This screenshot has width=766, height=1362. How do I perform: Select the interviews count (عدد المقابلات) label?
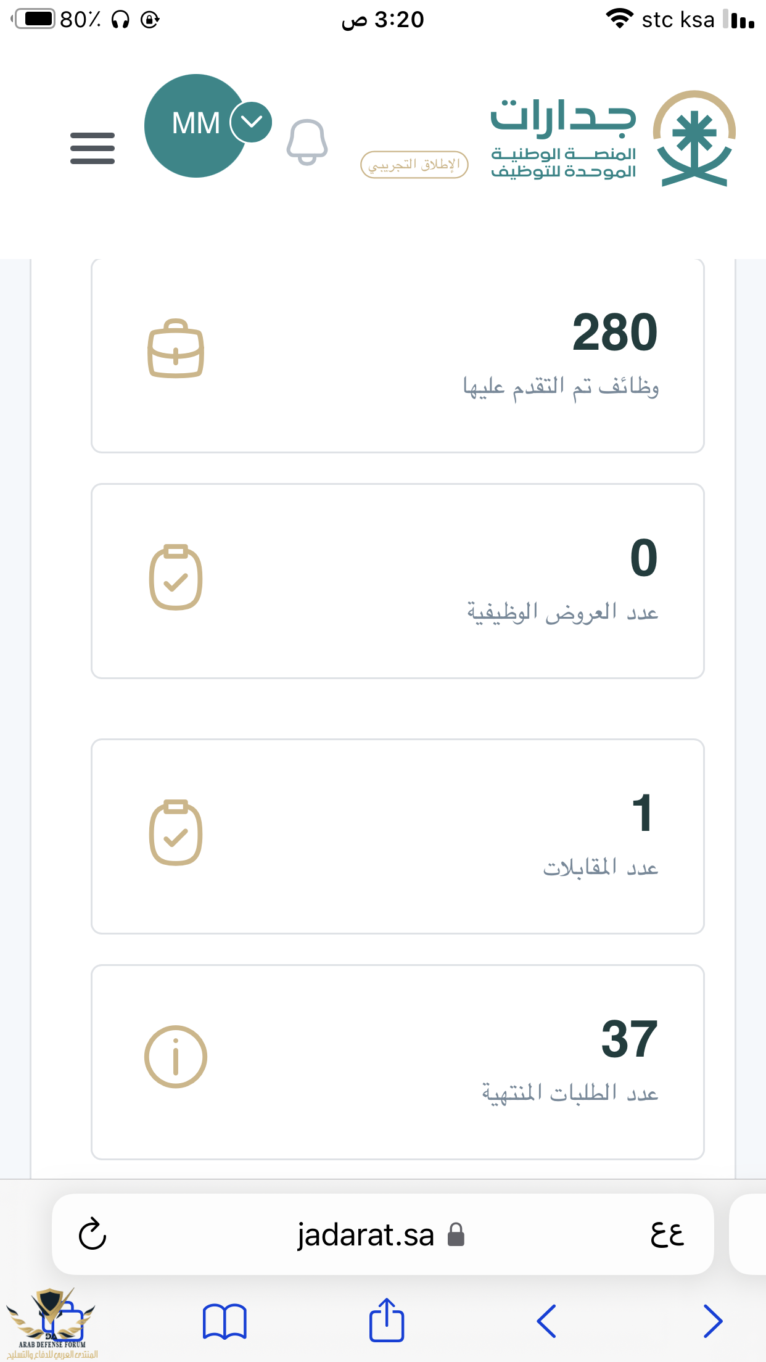pyautogui.click(x=600, y=868)
